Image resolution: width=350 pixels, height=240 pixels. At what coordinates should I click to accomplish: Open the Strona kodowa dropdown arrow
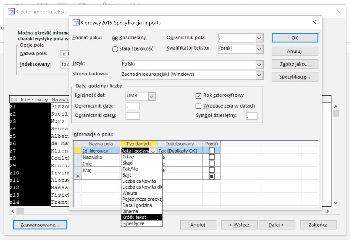259,74
